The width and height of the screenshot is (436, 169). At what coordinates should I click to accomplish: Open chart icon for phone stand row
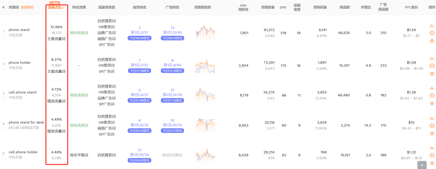tap(432, 25)
